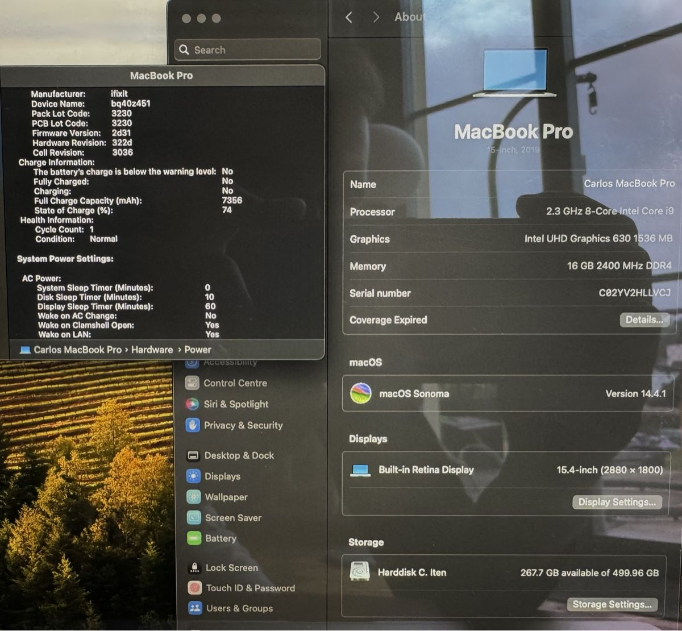The width and height of the screenshot is (682, 631).
Task: Click the Name row value Carlos MacBook Pro
Action: tap(629, 184)
